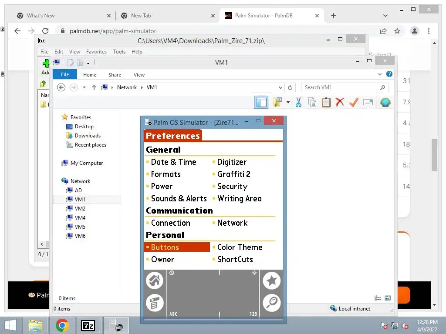
Task: Click the folder options icon in VM1 toolbar
Action: [x=277, y=102]
